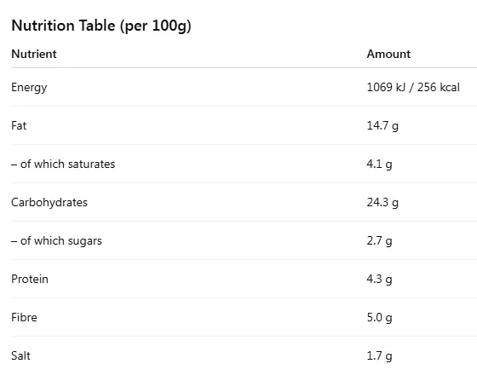Click the 4.3 g protein amount

[379, 280]
